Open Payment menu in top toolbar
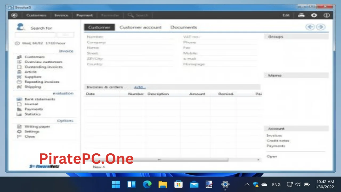The image size is (341, 192). point(84,15)
